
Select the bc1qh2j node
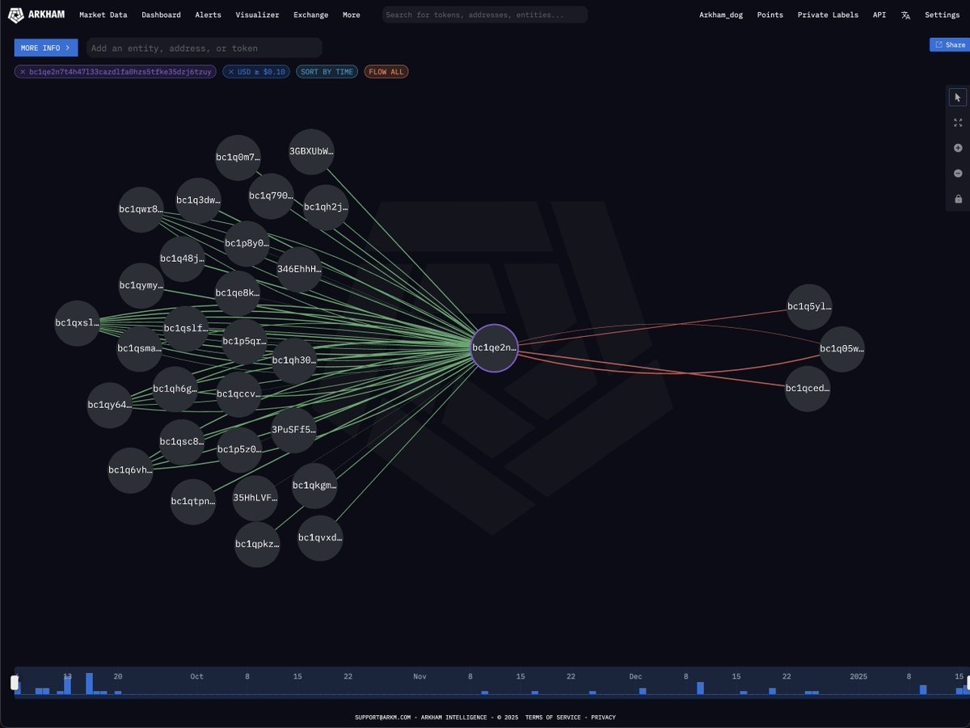[x=326, y=208]
